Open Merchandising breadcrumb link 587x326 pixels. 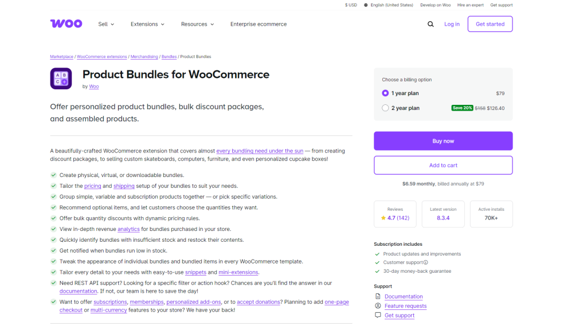(x=144, y=57)
